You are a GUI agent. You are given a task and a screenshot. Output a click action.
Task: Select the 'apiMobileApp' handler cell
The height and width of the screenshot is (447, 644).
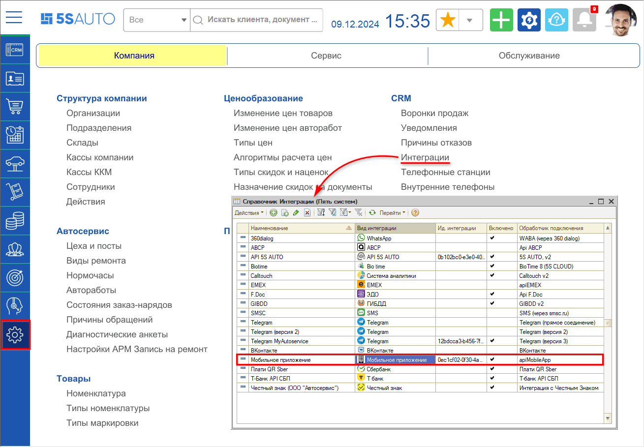(x=560, y=359)
